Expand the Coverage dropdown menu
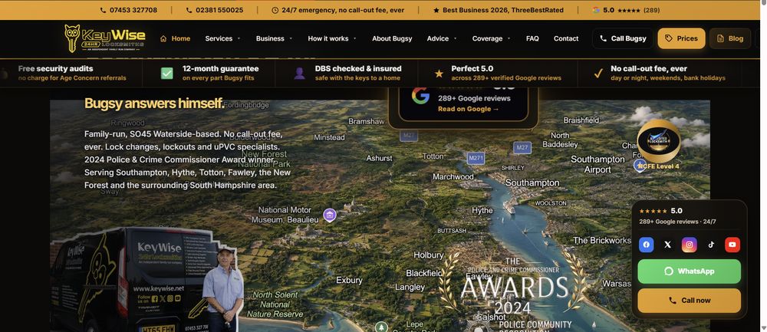The width and height of the screenshot is (767, 332). 491,38
